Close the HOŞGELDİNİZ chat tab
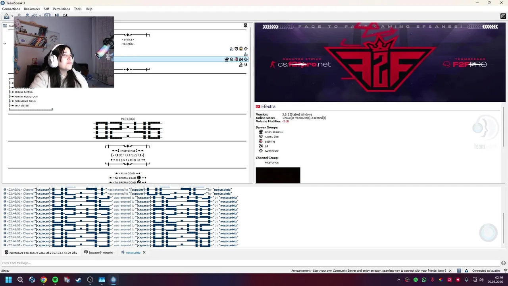The height and width of the screenshot is (286, 508). pos(144,253)
